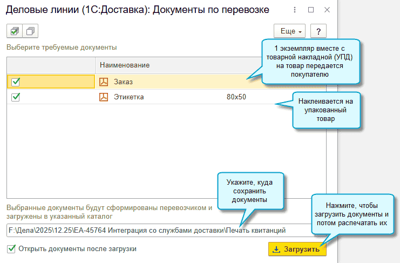This screenshot has height=263, width=400.
Task: Select the Этикетка row name
Action: (128, 97)
